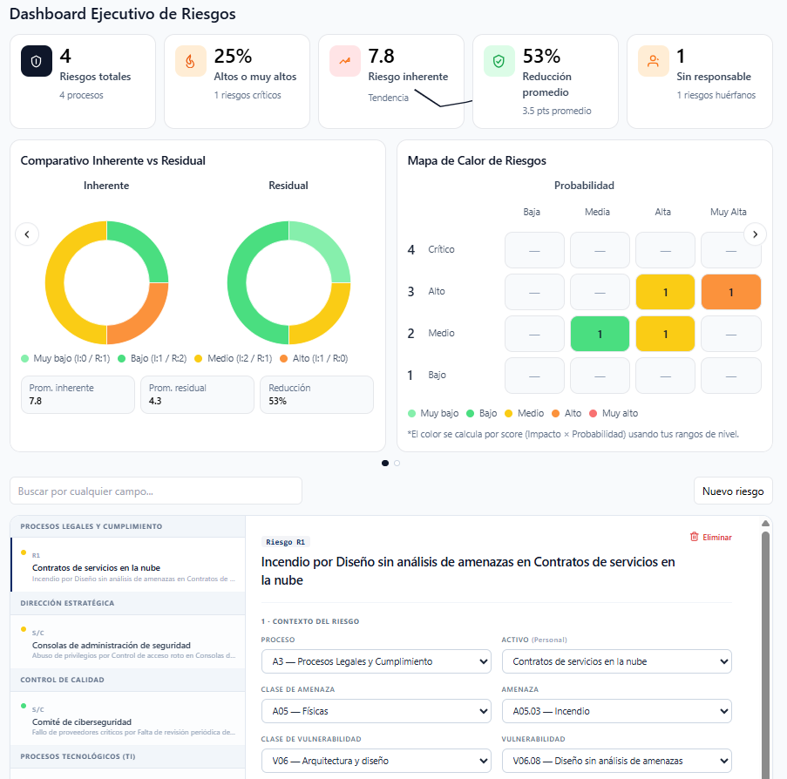
Task: Click the '4 procesos' text
Action: pyautogui.click(x=81, y=95)
